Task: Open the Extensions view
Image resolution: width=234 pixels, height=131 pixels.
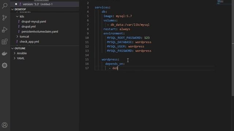Action: point(5,41)
